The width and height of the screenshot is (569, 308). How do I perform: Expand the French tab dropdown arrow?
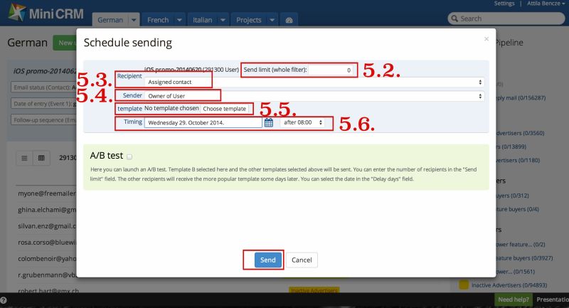coord(179,20)
